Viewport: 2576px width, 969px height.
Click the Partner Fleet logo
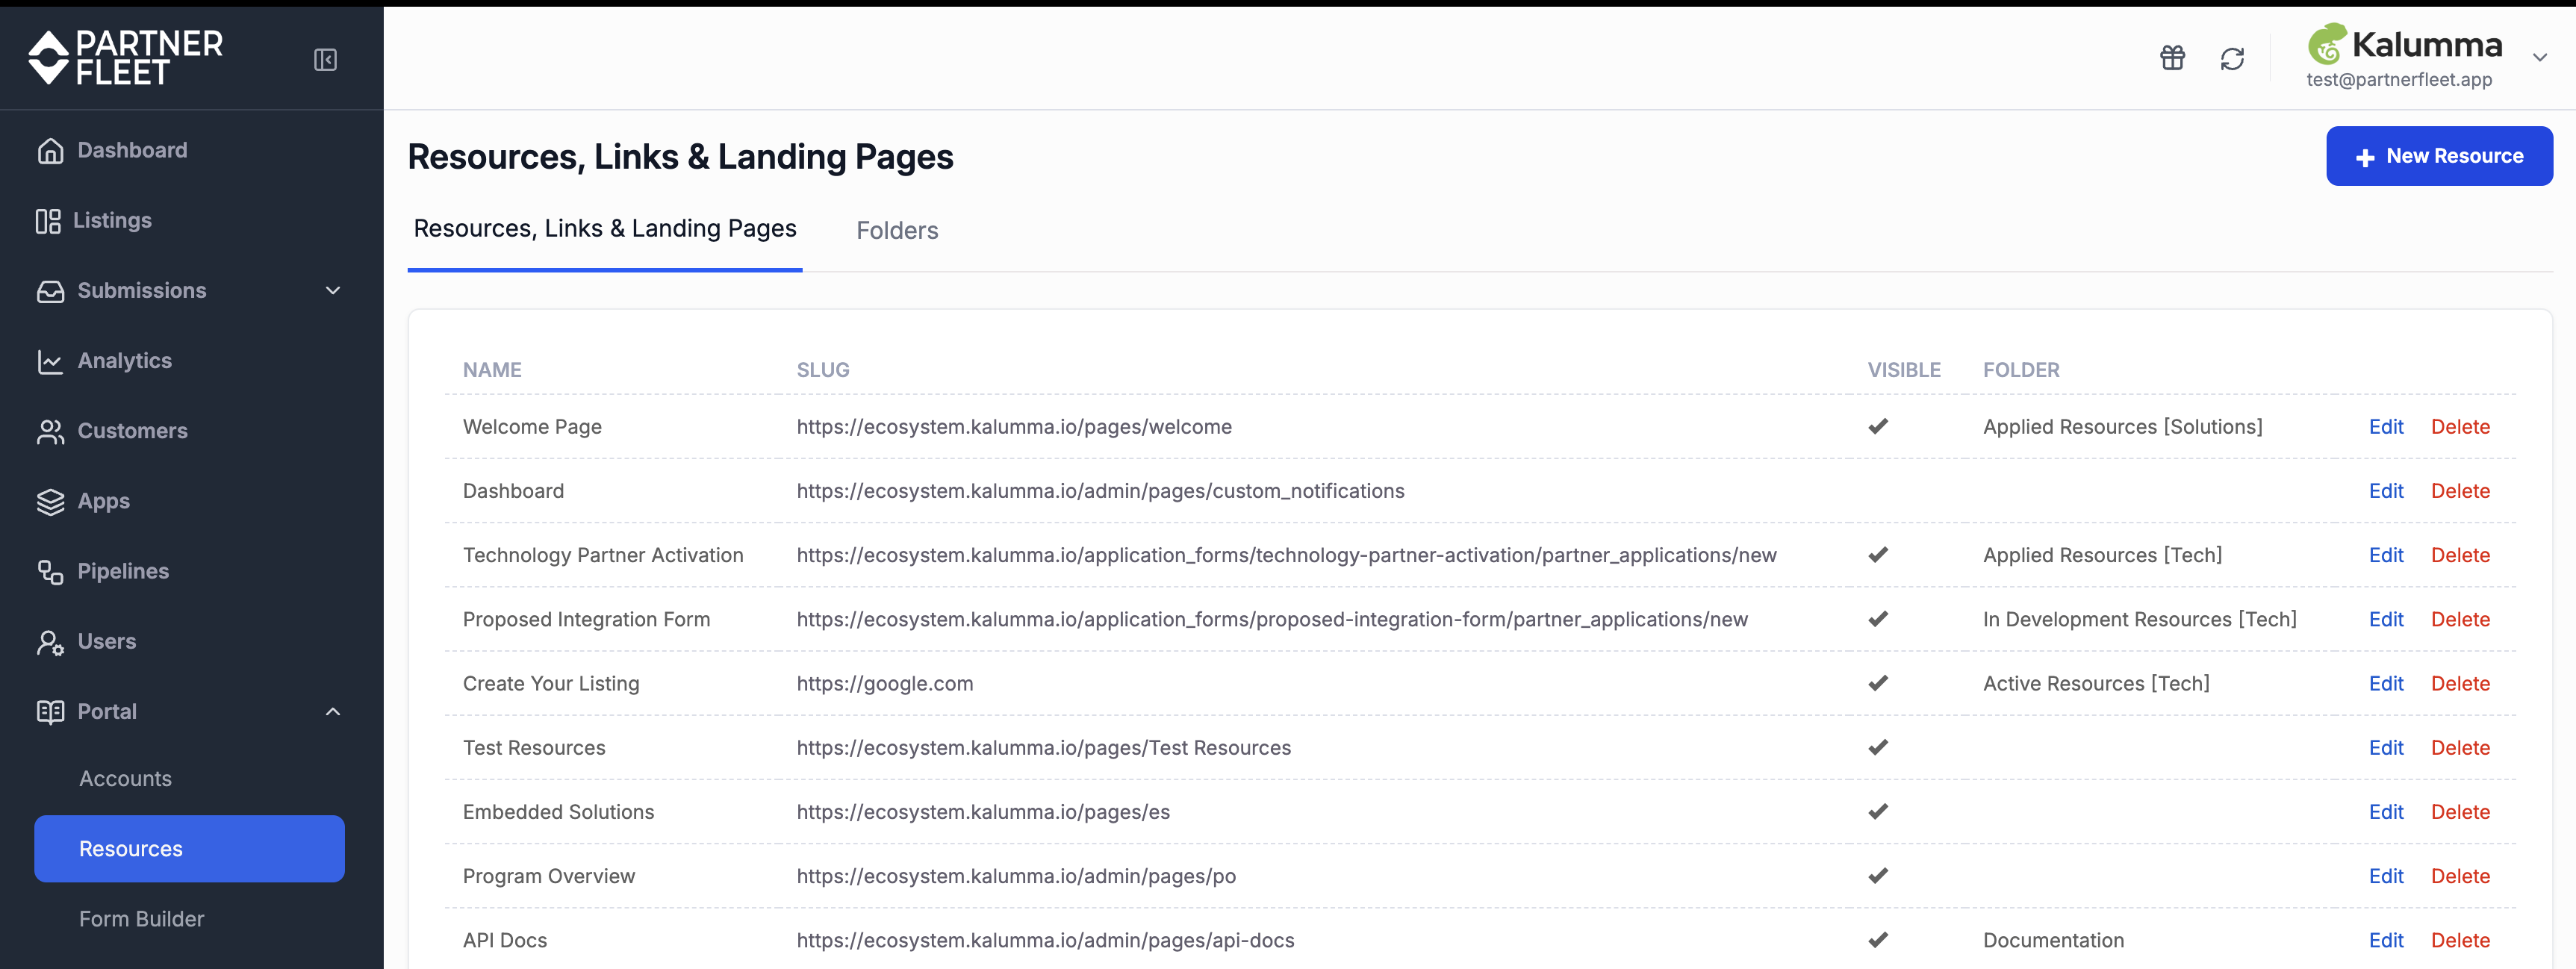[x=126, y=57]
